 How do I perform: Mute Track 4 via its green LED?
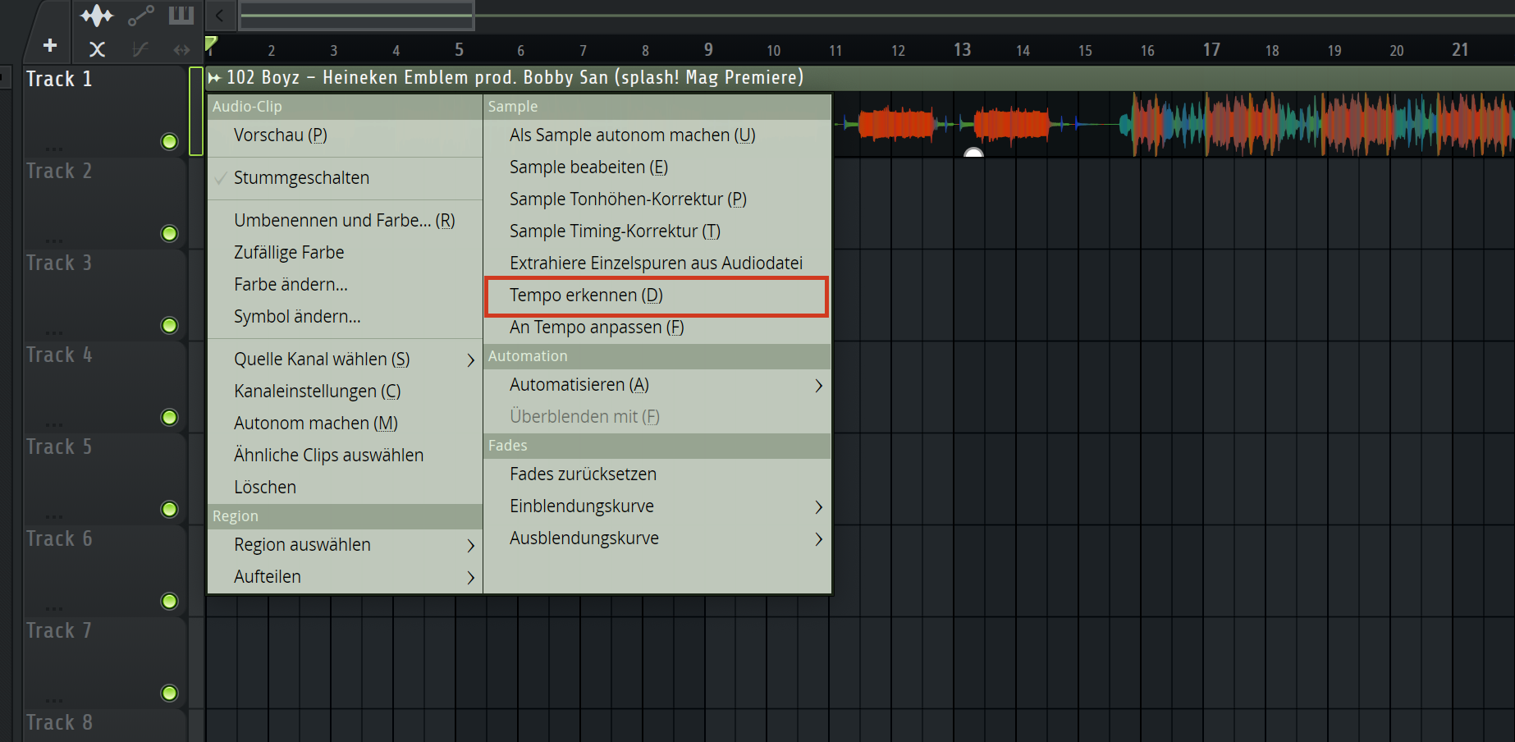point(169,417)
